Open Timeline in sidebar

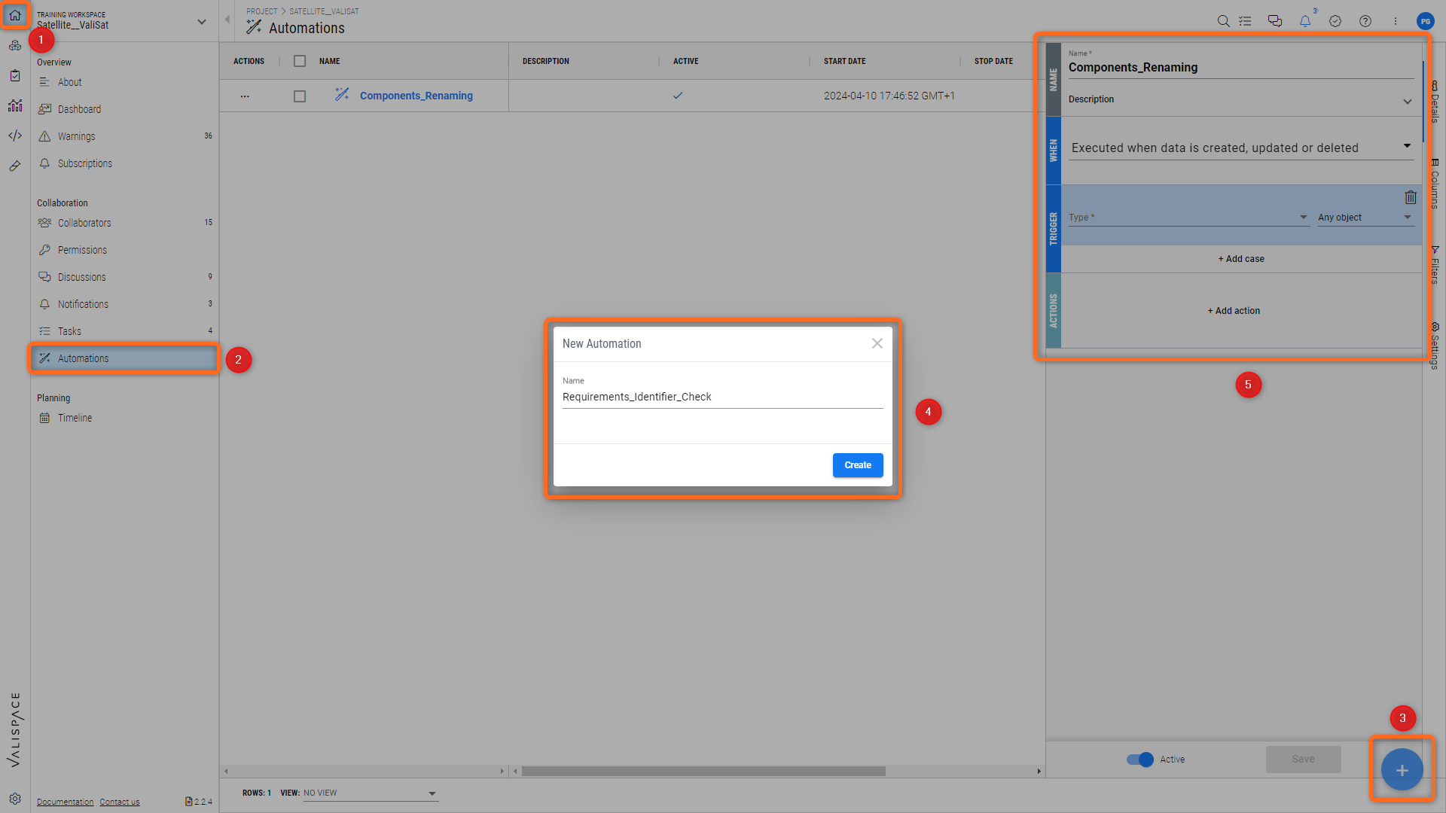(x=125, y=418)
